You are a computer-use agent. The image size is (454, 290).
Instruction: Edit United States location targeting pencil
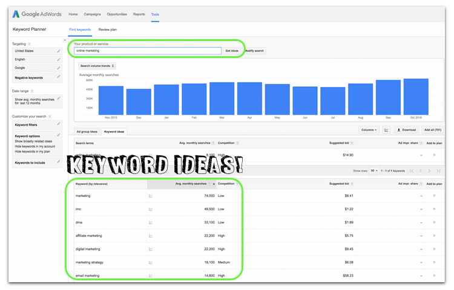coord(59,51)
